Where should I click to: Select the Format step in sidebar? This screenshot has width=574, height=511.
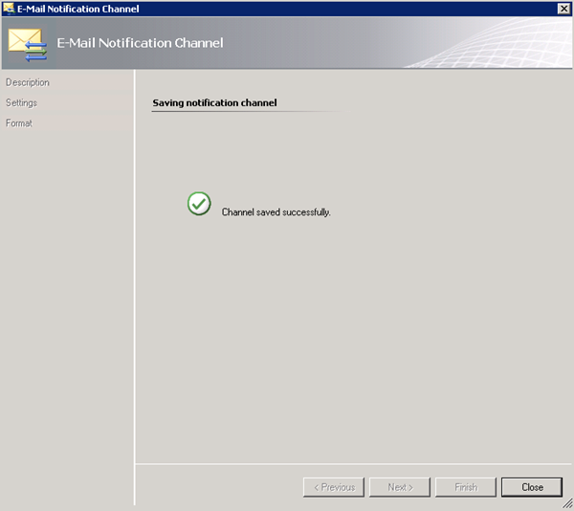tap(67, 123)
